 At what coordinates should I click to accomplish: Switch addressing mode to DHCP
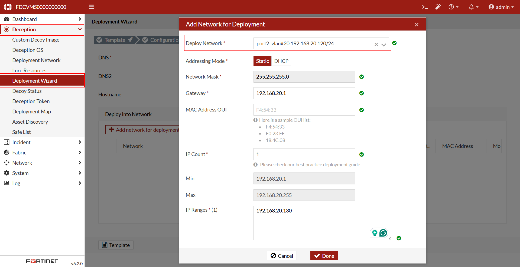click(x=281, y=61)
